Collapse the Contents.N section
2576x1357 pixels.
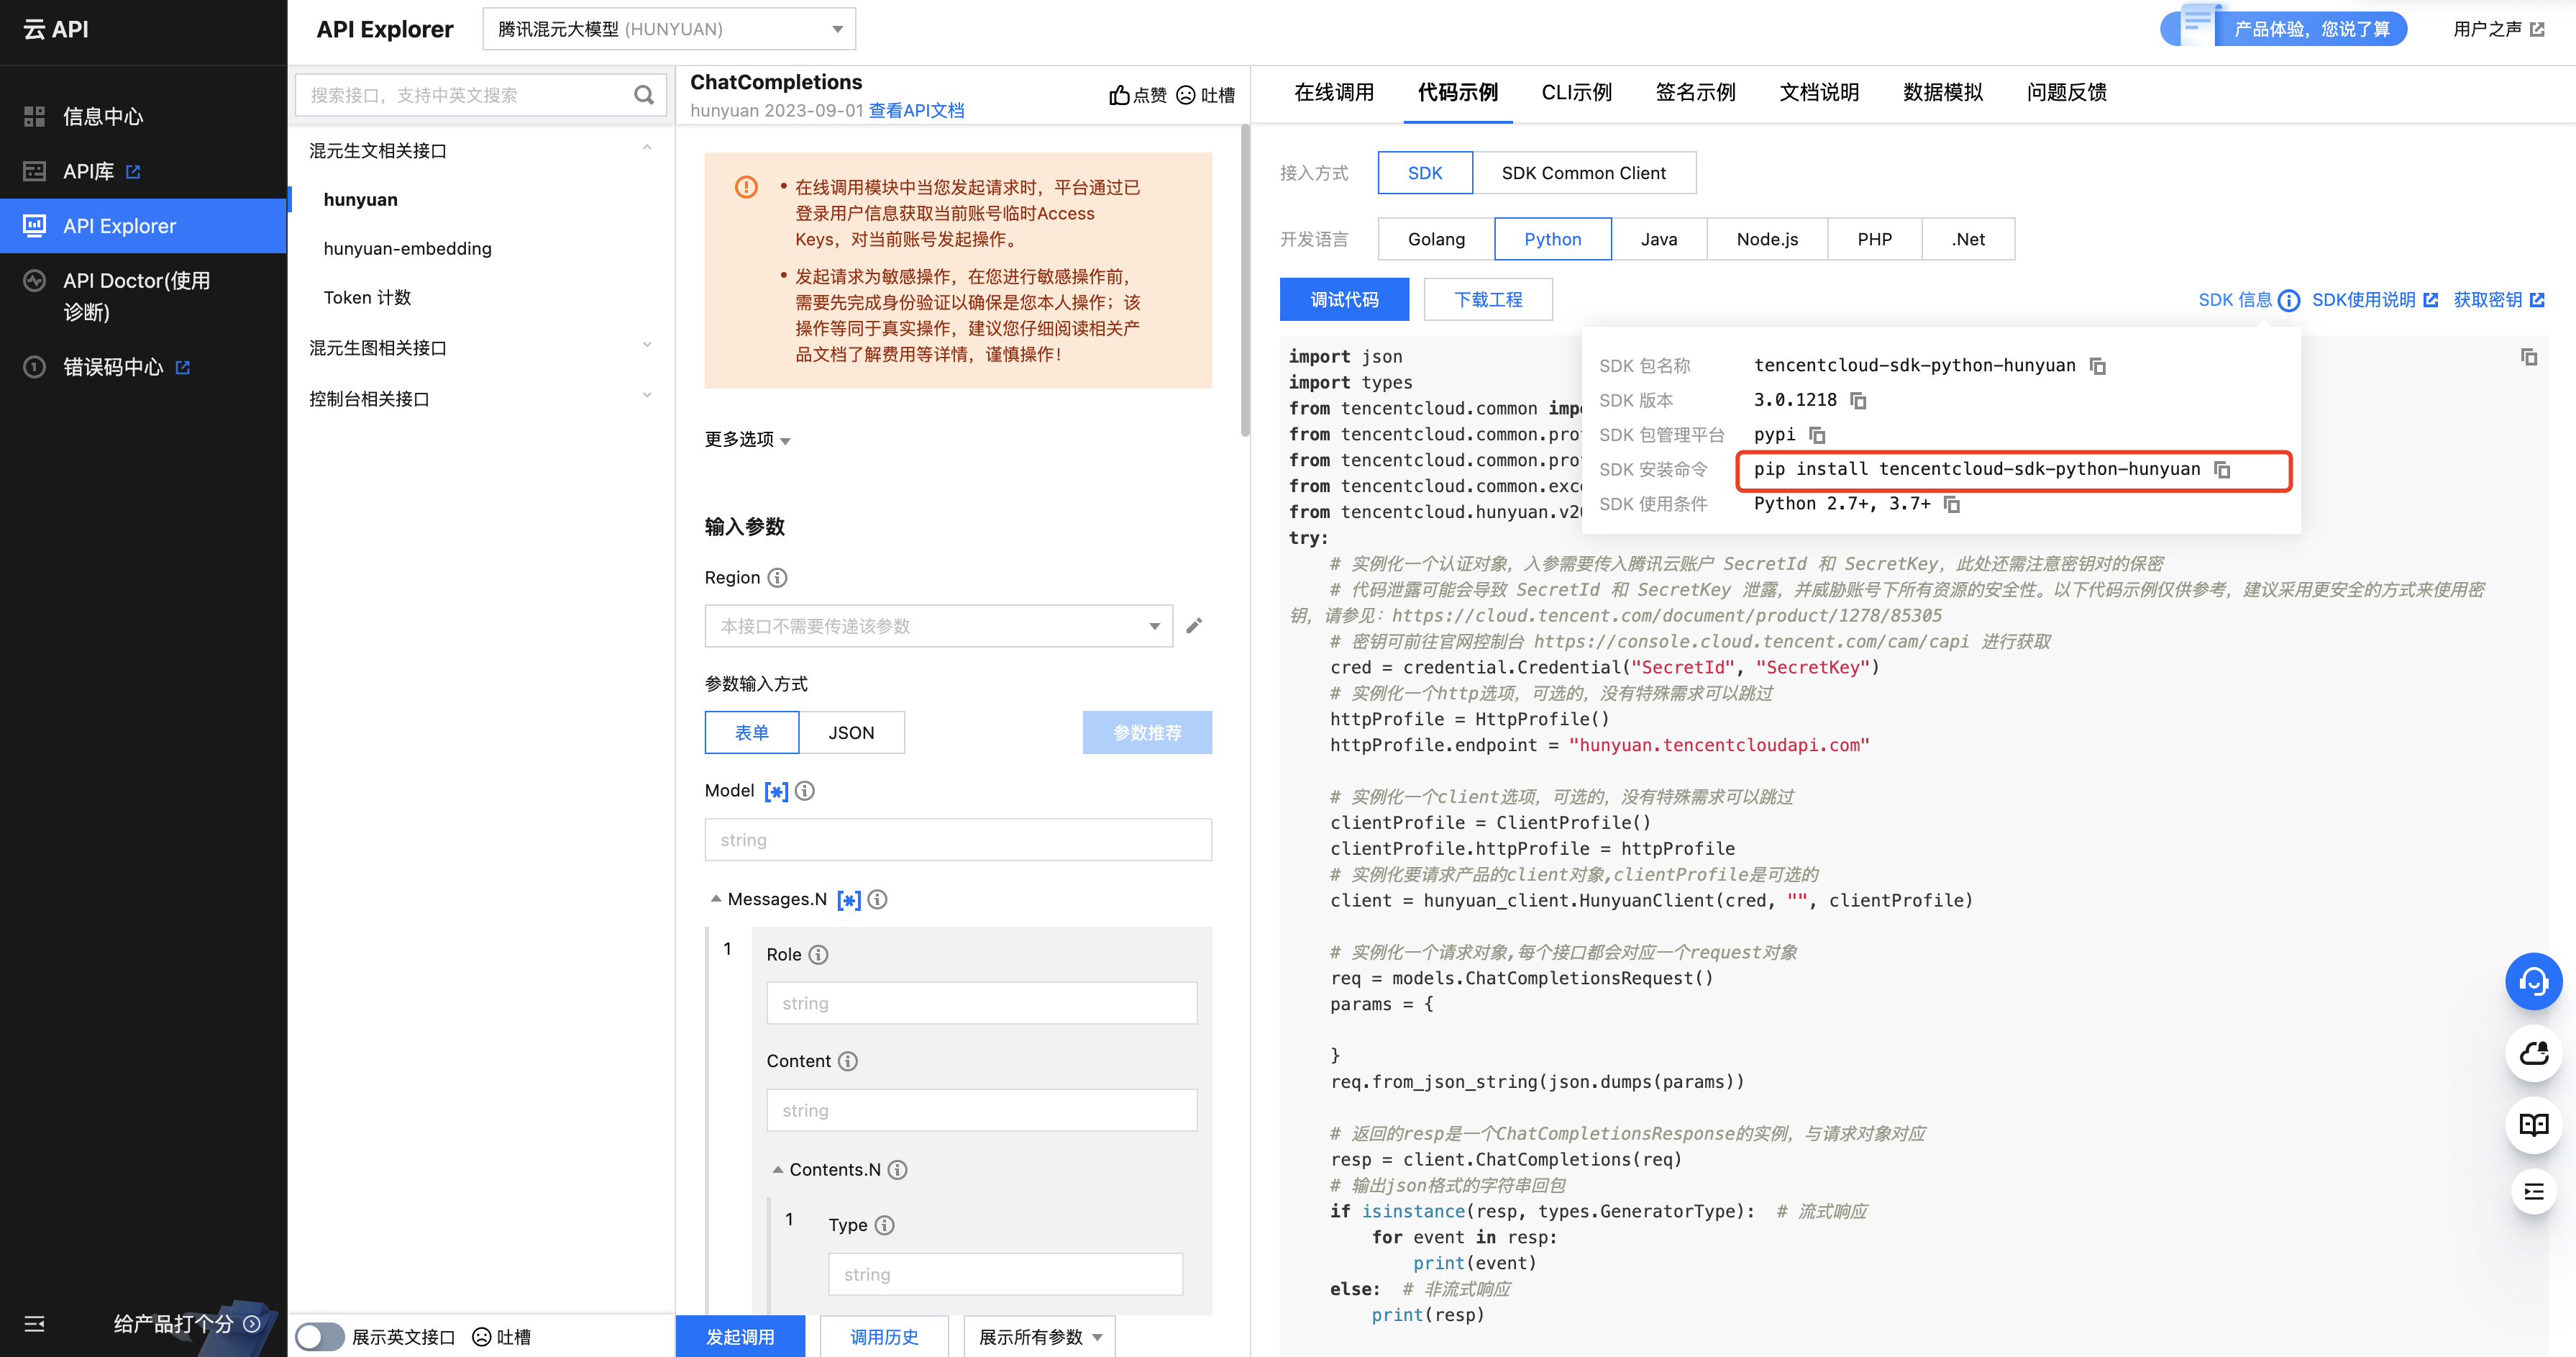[x=777, y=1170]
